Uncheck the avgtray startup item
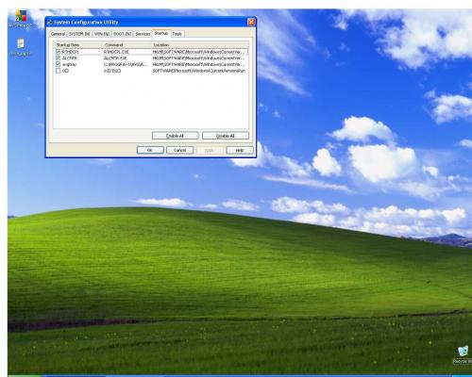This screenshot has width=472, height=377. click(x=58, y=64)
